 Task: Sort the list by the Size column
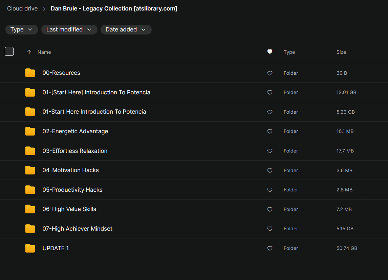[x=341, y=52]
